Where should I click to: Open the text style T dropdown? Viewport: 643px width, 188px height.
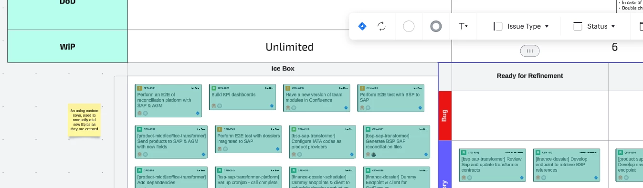463,26
